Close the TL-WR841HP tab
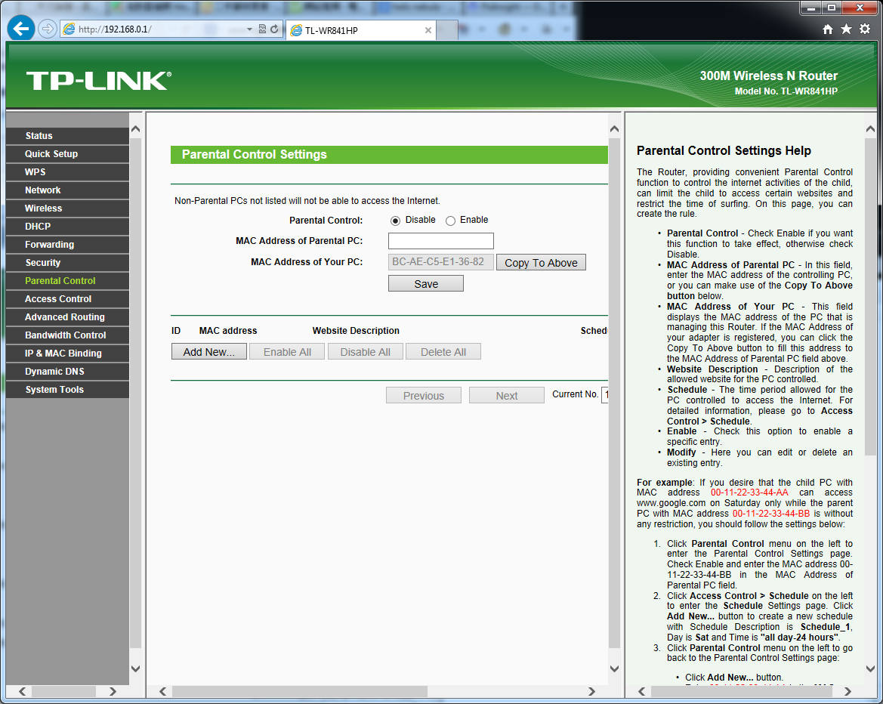This screenshot has width=883, height=704. 428,30
